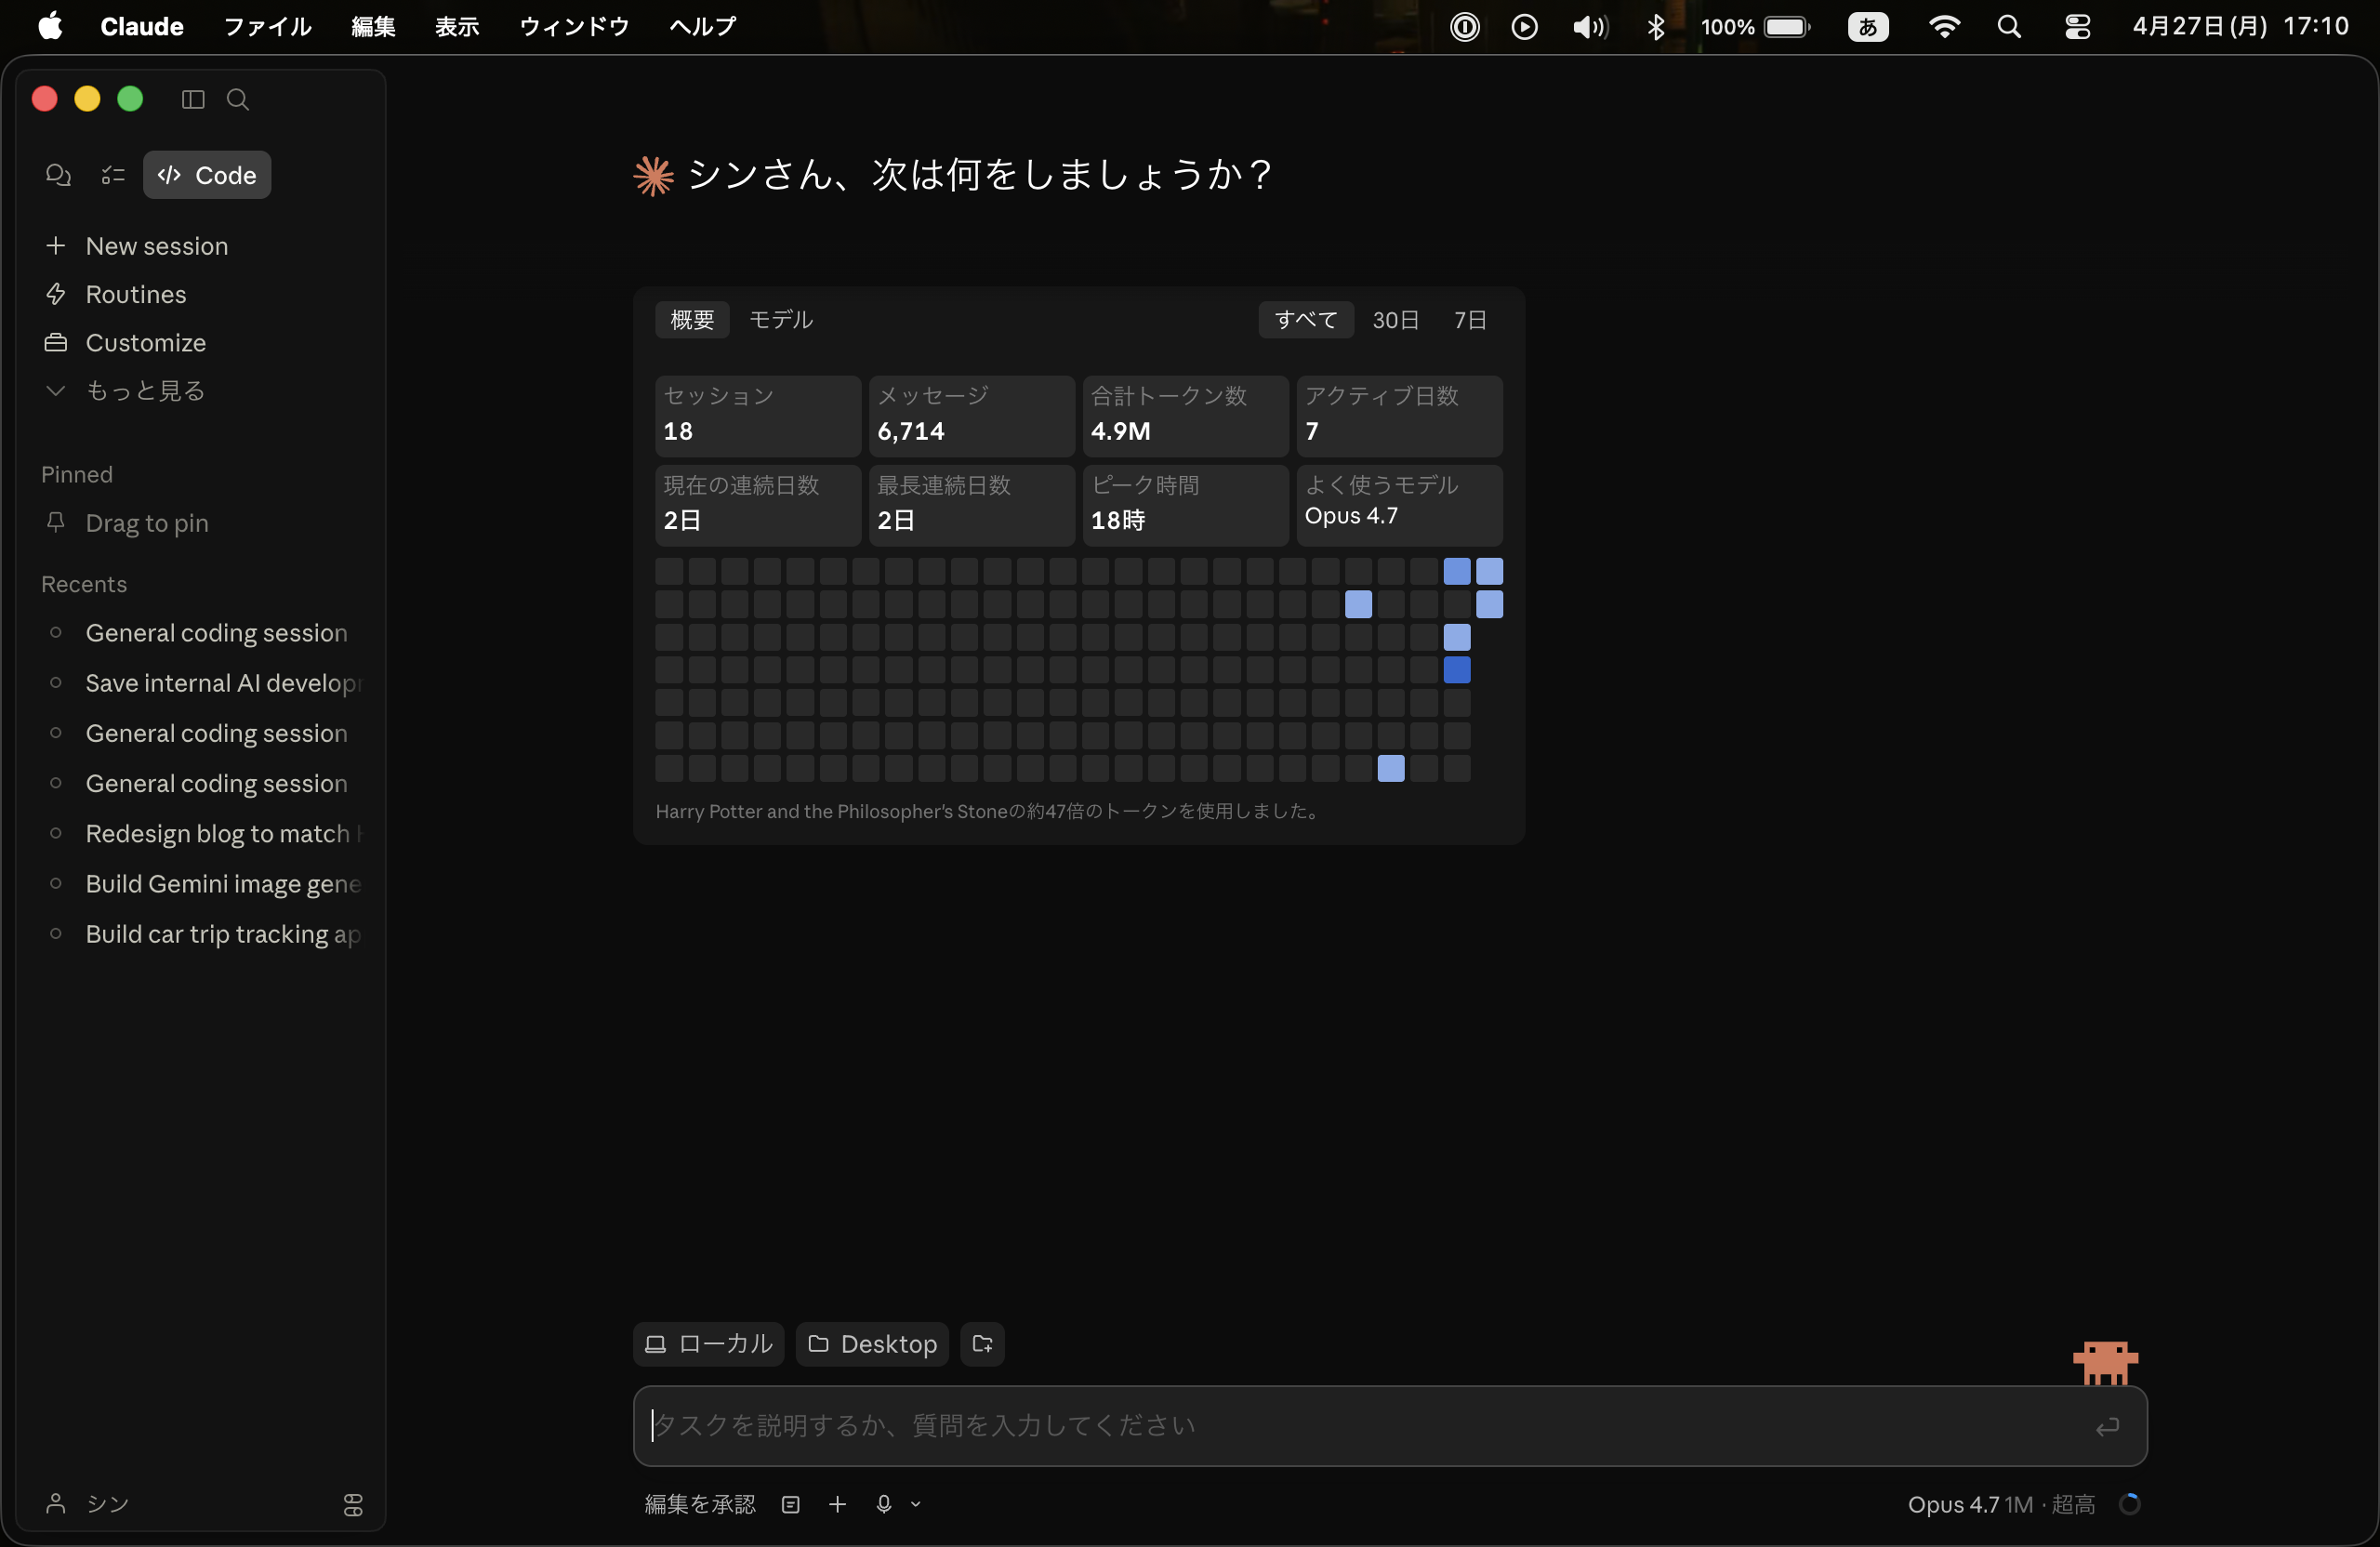Click the send return-arrow icon
Screen dimensions: 2380x1547
coord(2107,1426)
